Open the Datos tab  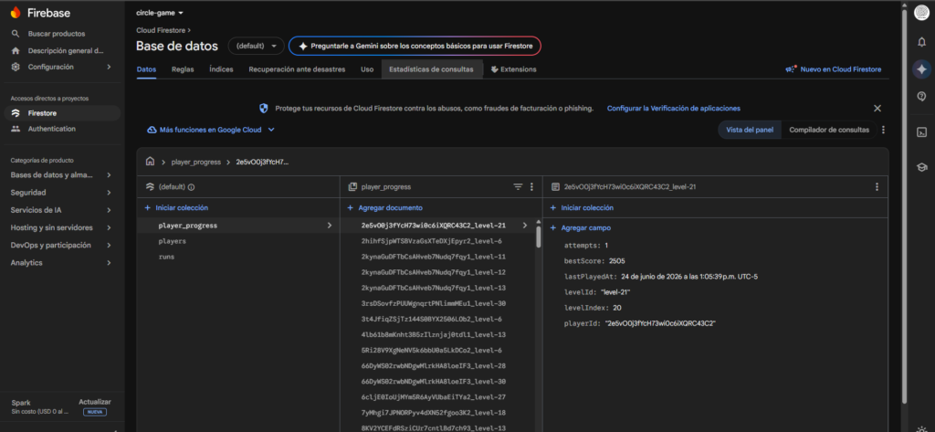click(146, 69)
